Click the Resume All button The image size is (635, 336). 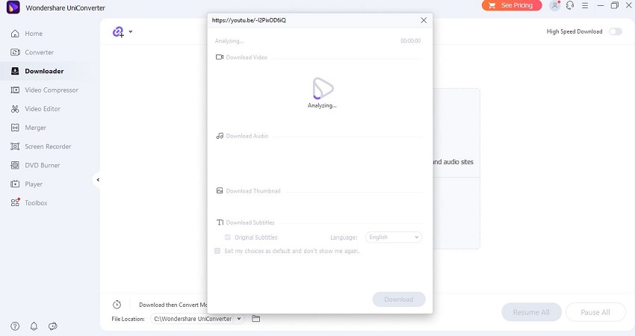pyautogui.click(x=531, y=312)
